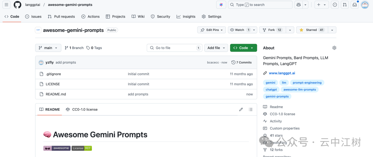This screenshot has width=373, height=157.
Task: Open the Add file dropdown
Action: [216, 48]
